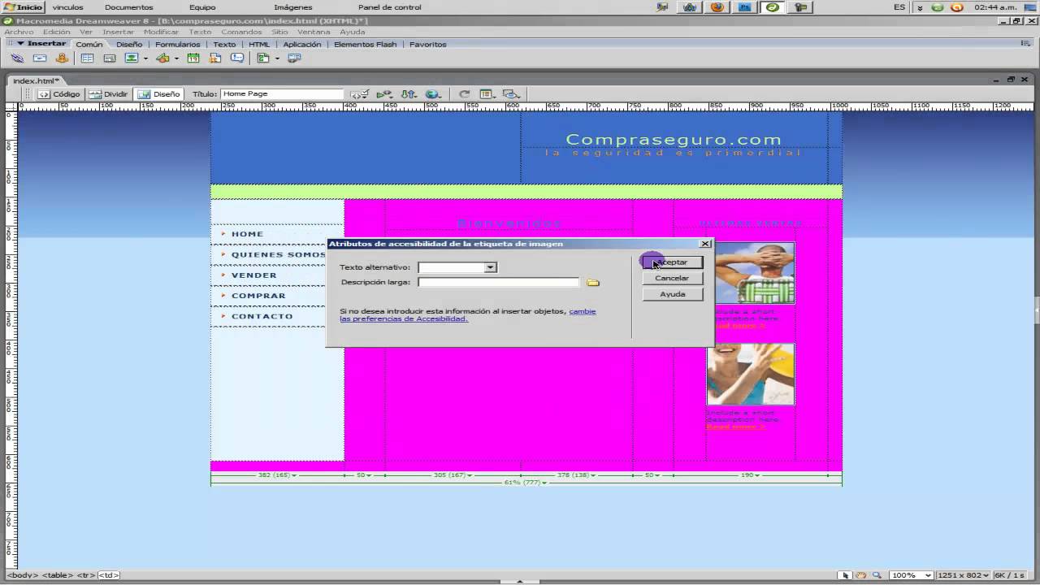Select the Favoritos insert tab

point(427,45)
